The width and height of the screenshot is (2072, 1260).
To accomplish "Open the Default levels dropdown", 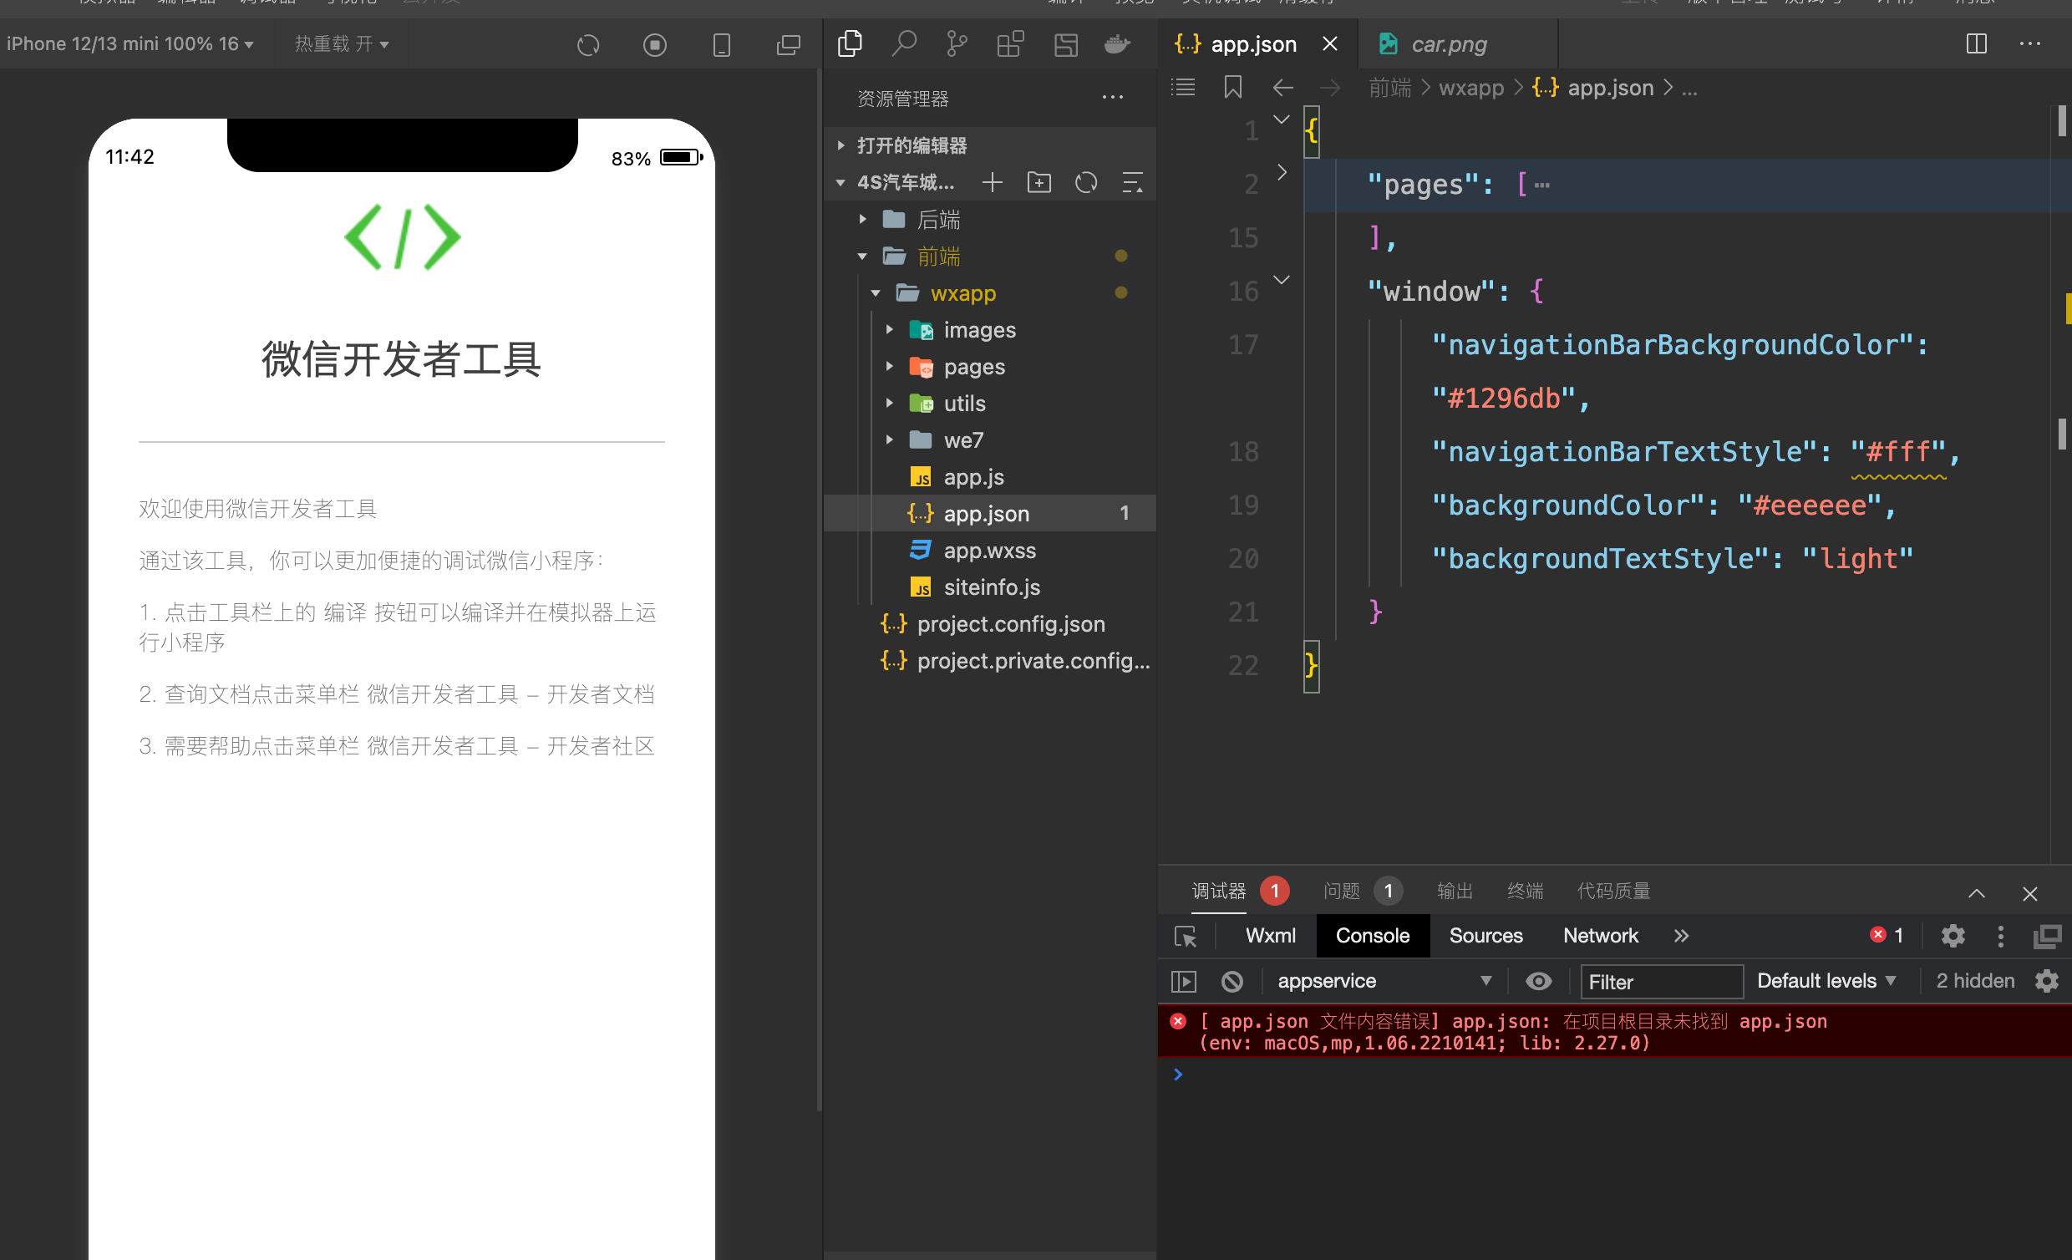I will pos(1826,982).
